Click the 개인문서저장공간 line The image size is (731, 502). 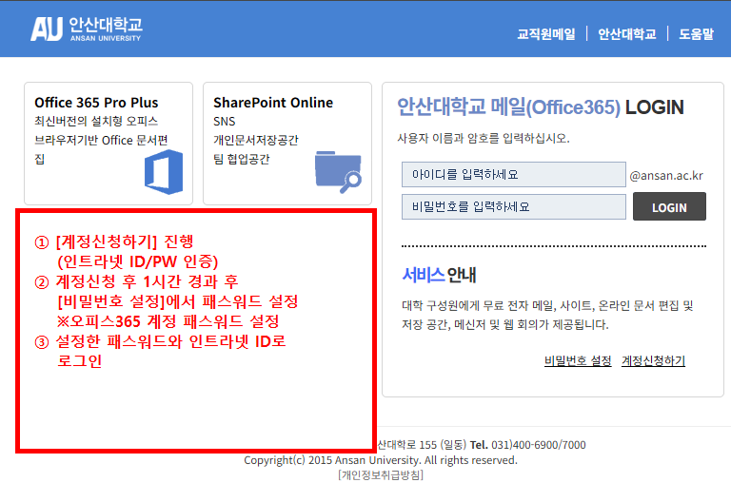[256, 140]
